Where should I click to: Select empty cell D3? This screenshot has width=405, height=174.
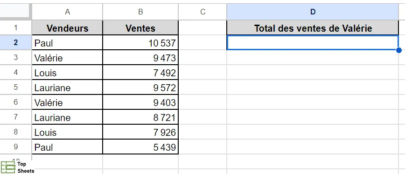click(x=313, y=58)
